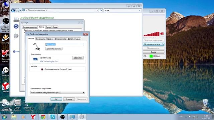Select Recording (Запись) tab in Sound window

pos(41,27)
